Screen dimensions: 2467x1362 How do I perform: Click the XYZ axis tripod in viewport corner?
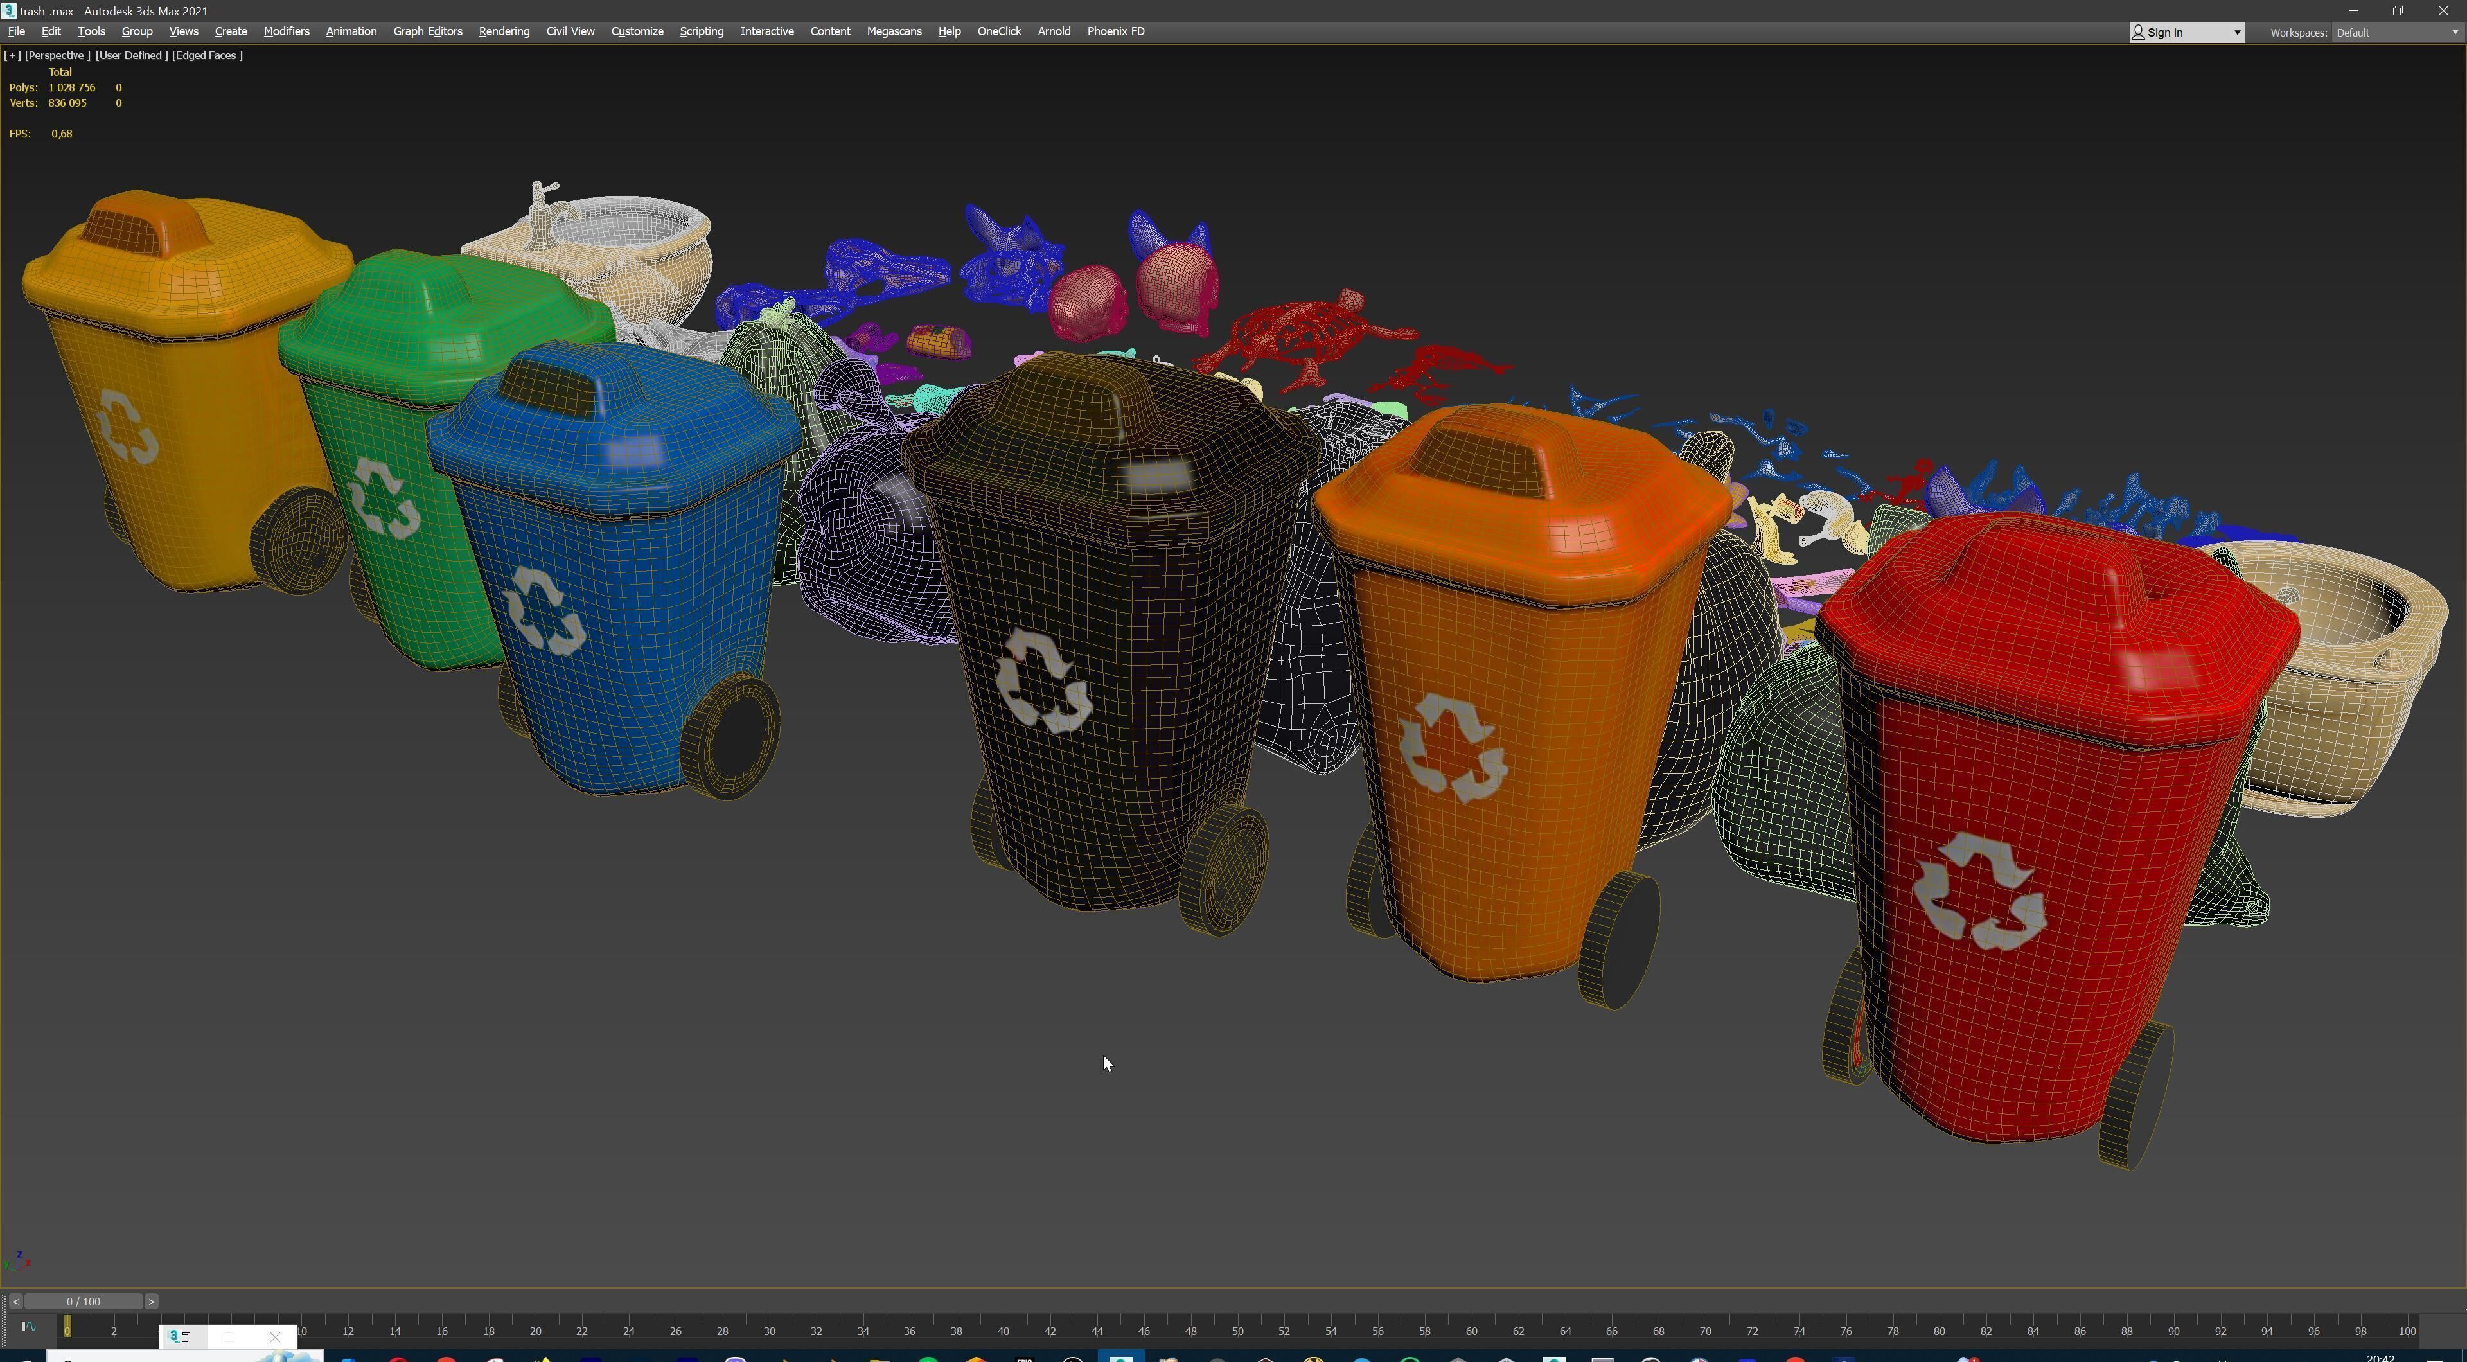pyautogui.click(x=17, y=1260)
